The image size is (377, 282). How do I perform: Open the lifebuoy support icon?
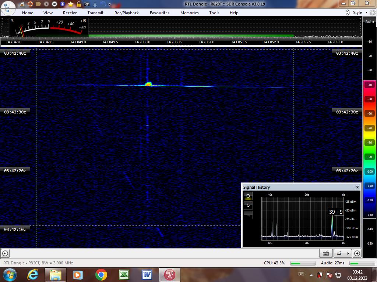30,4
